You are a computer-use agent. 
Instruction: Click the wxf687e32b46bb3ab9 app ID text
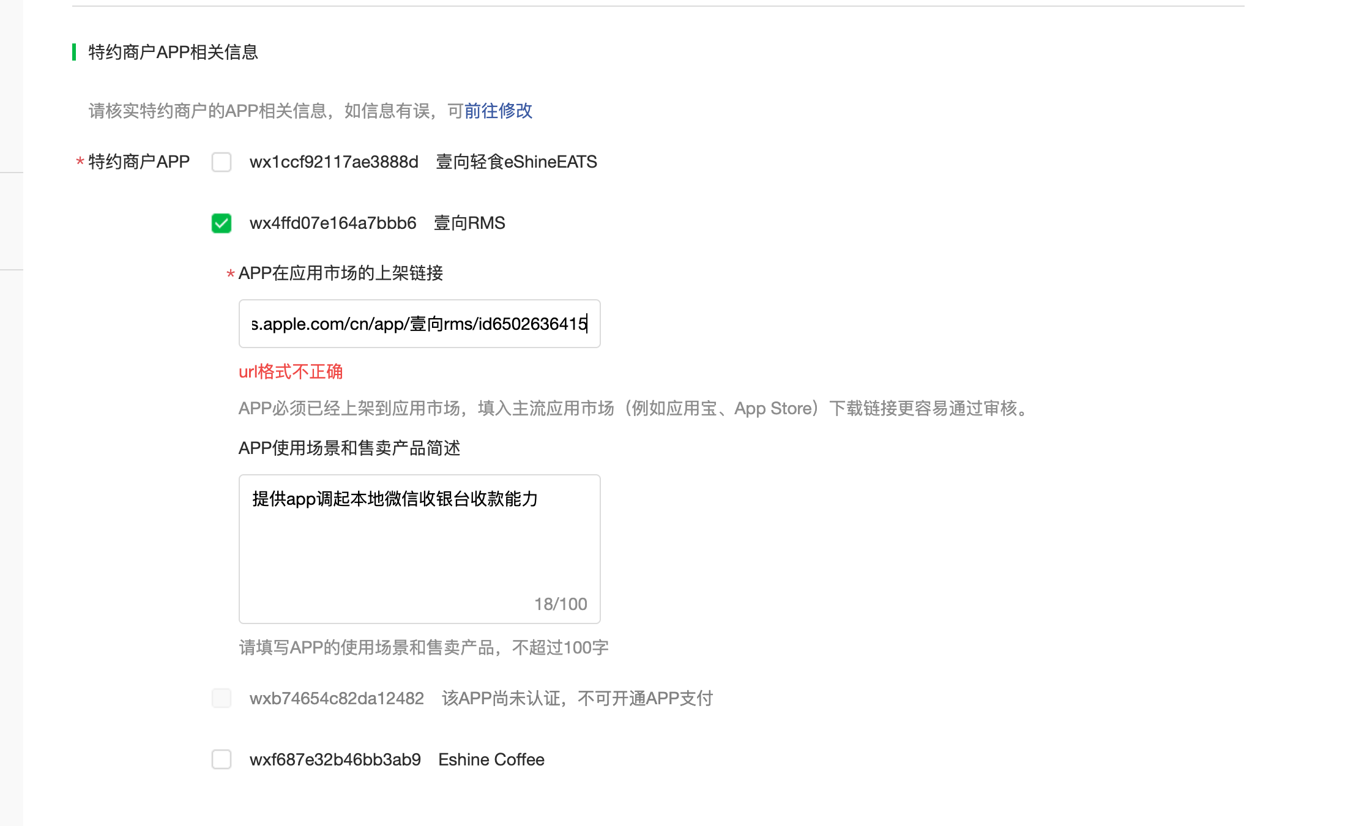(335, 759)
